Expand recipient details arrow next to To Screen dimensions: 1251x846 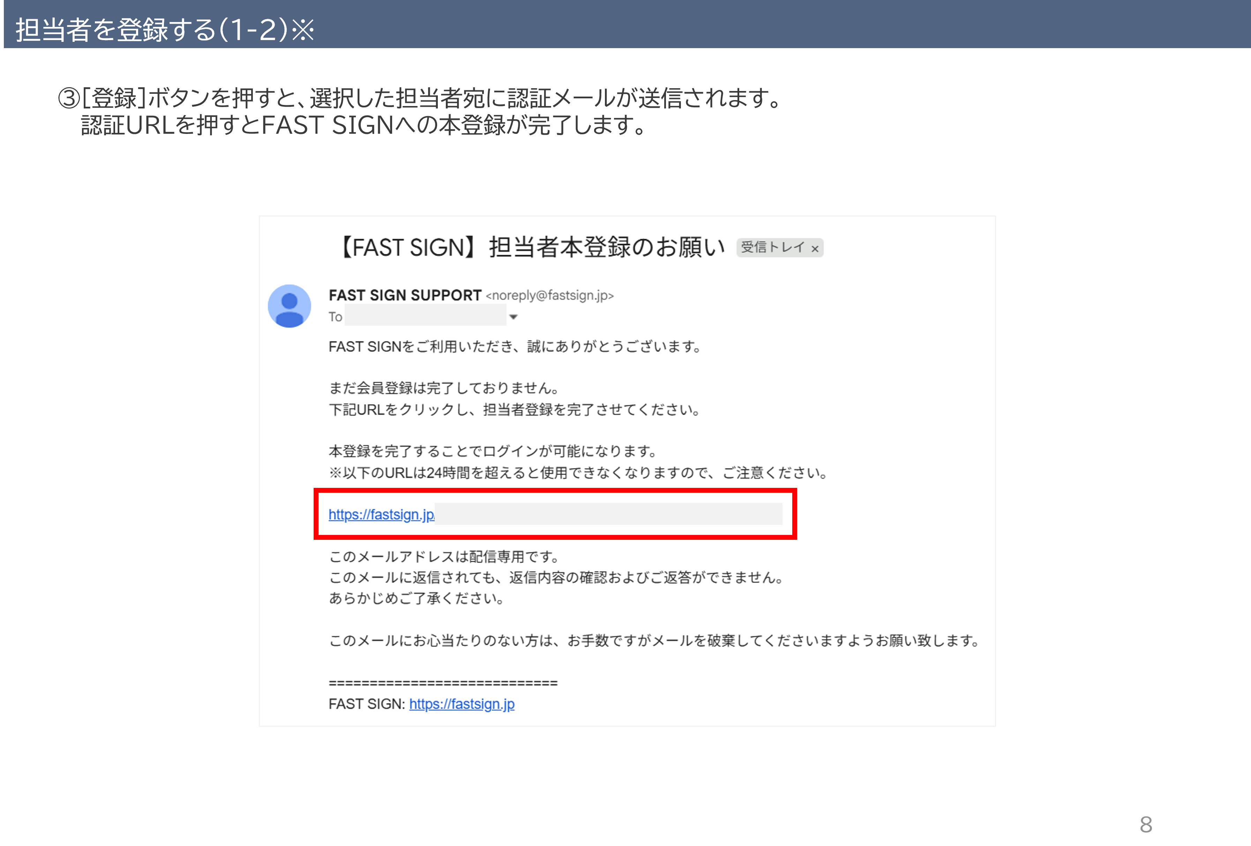pyautogui.click(x=514, y=317)
